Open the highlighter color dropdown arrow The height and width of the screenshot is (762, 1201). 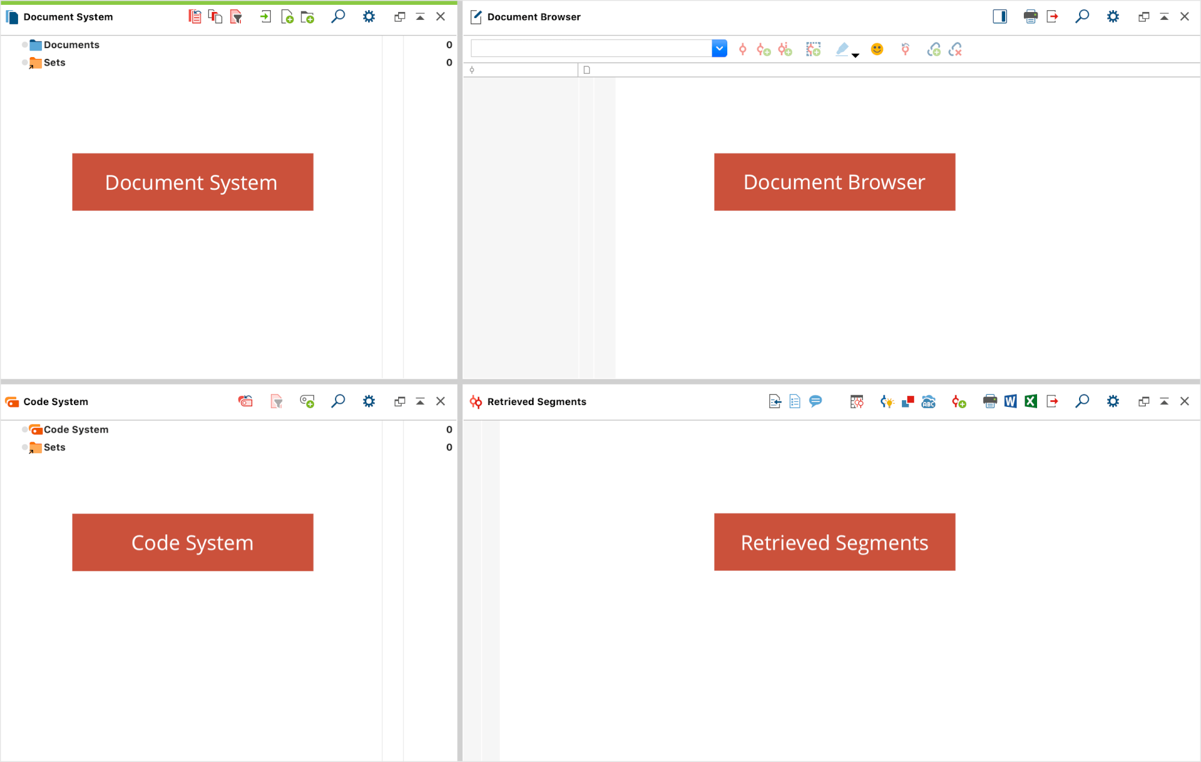856,55
